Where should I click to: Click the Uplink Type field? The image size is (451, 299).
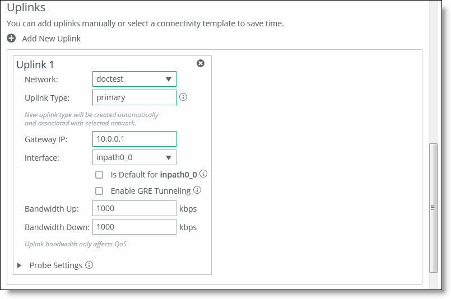[134, 97]
